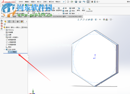Switch to DisplayManager tab

click(x=22, y=21)
